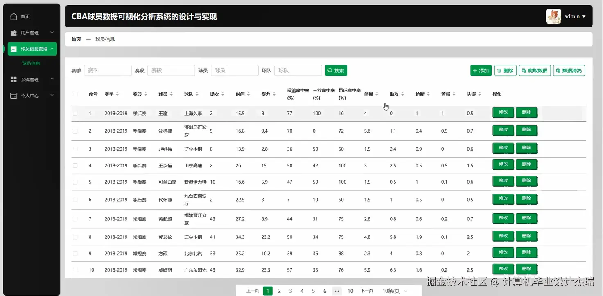Click 修改 in the 方硕 row

(x=503, y=253)
